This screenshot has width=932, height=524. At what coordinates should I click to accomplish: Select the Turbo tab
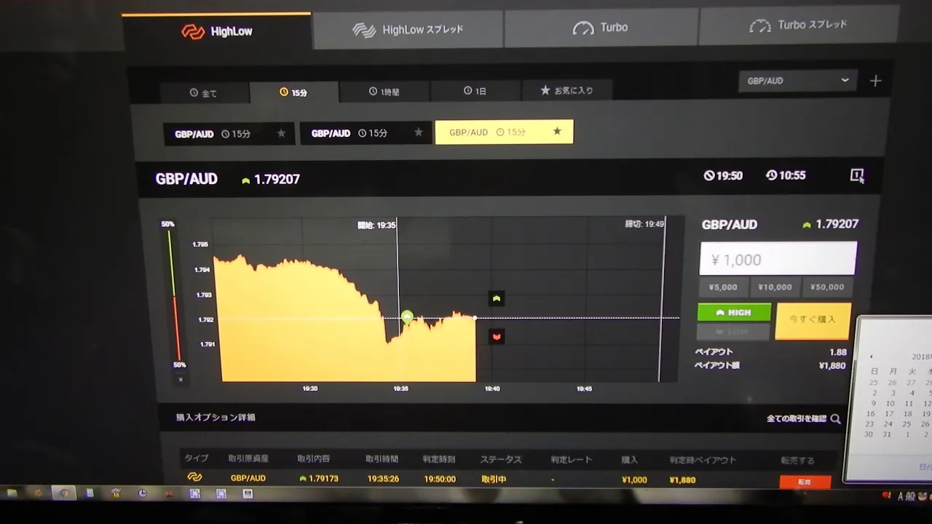click(x=601, y=28)
